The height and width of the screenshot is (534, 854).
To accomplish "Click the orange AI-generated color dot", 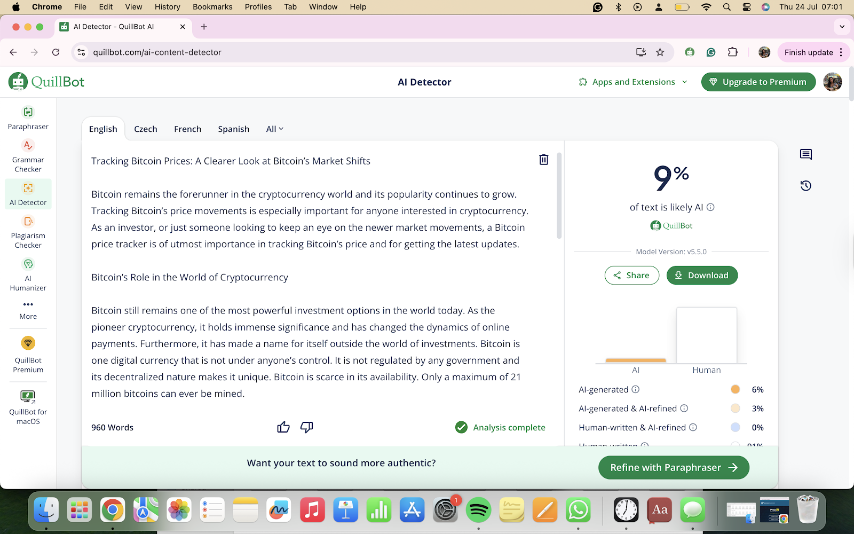I will (735, 389).
